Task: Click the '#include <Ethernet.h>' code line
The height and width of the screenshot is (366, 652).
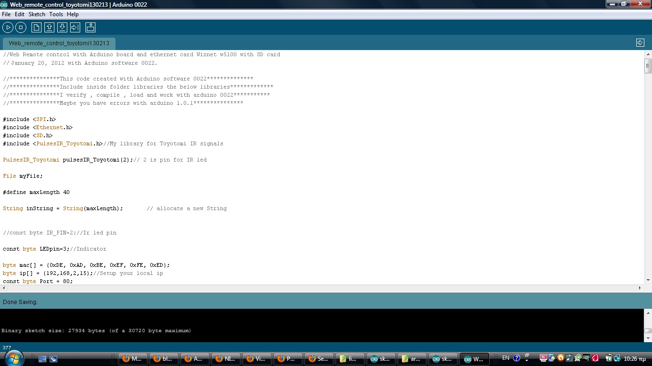Action: coord(38,127)
